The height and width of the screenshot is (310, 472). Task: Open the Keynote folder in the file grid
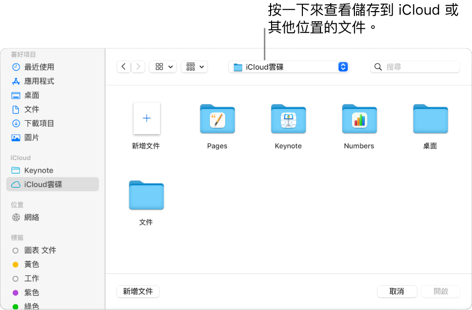pos(288,119)
